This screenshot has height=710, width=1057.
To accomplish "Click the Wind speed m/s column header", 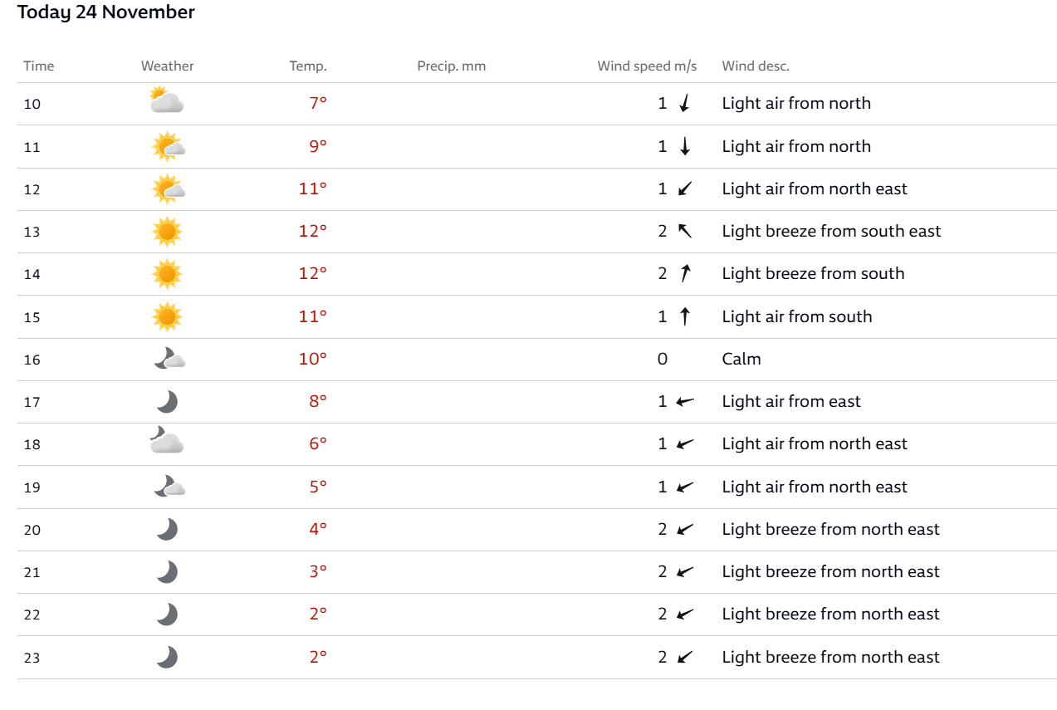I will point(647,66).
